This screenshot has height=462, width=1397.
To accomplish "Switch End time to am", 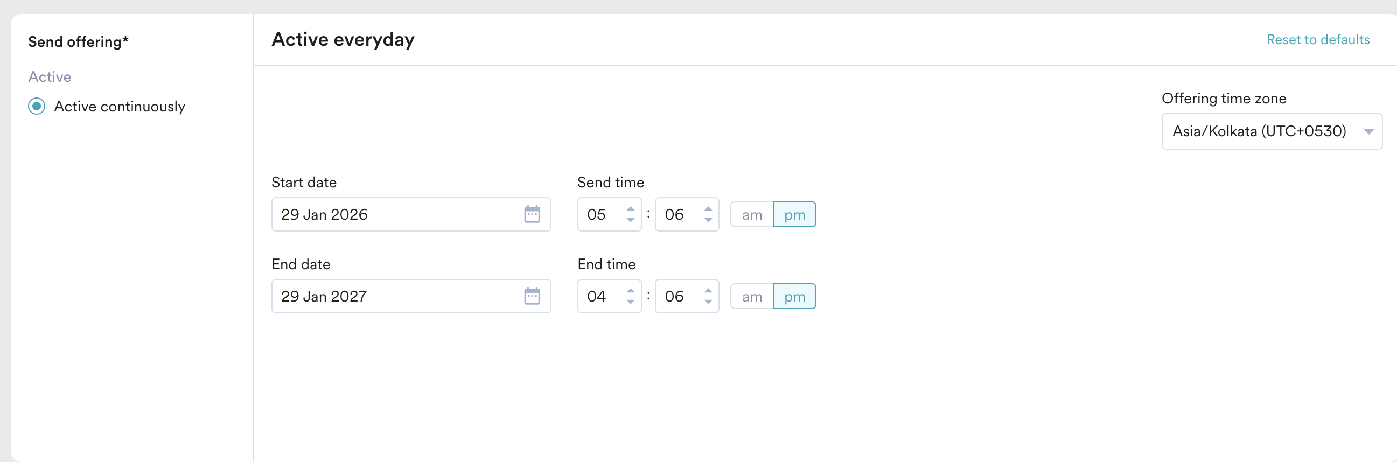I will pos(752,297).
